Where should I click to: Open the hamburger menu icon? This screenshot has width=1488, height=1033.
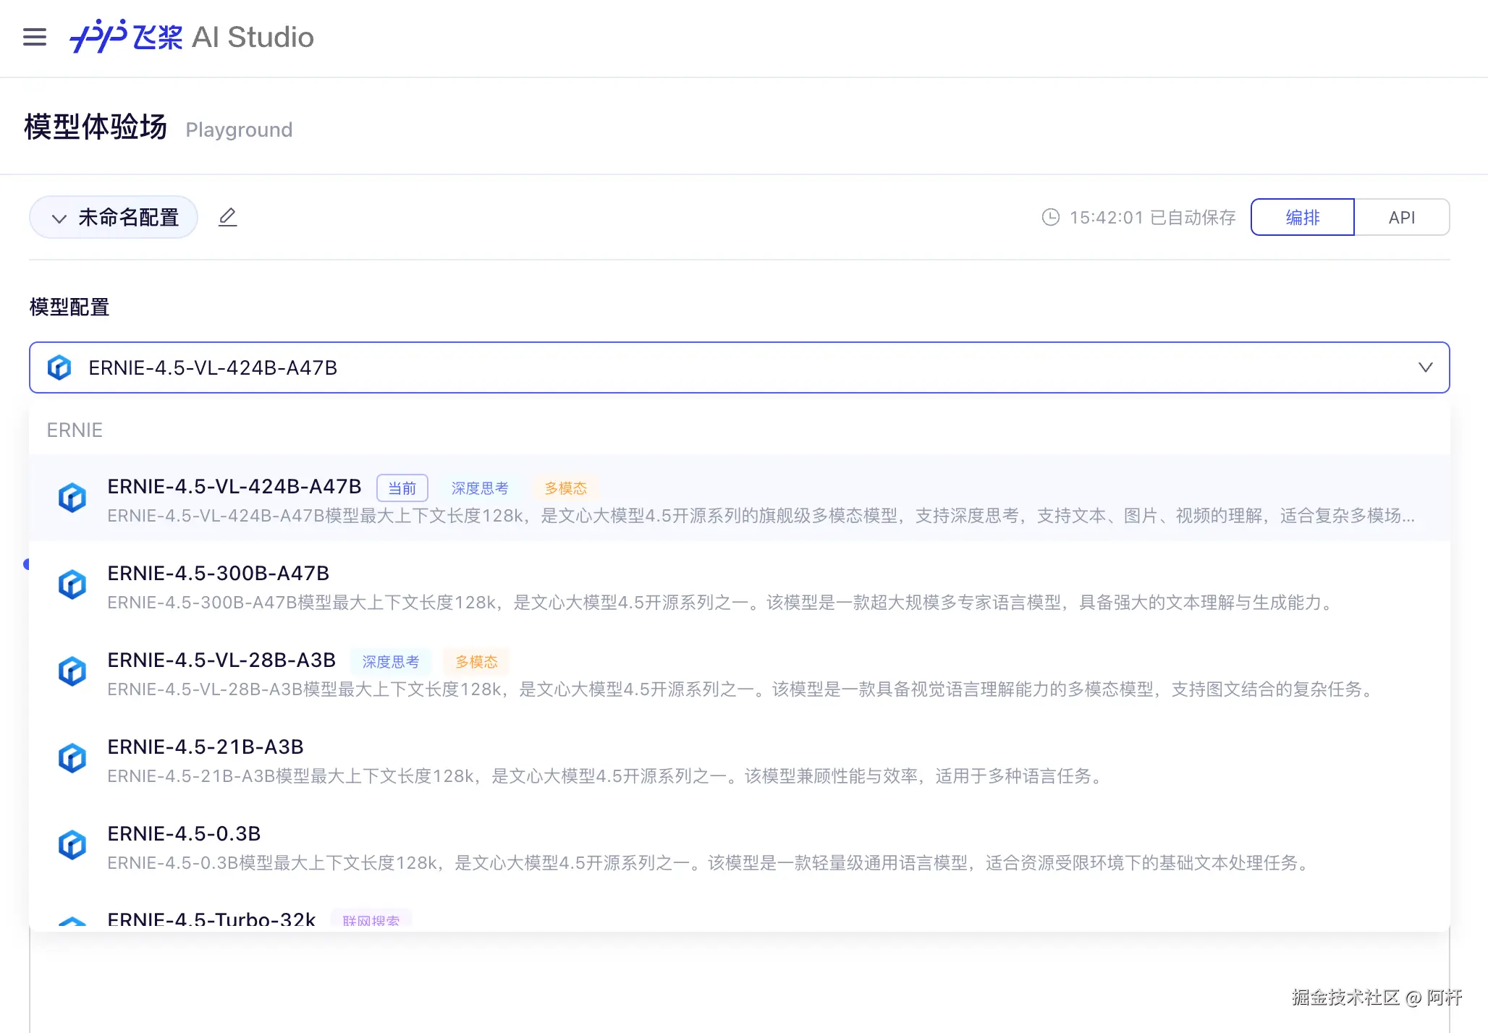(35, 37)
